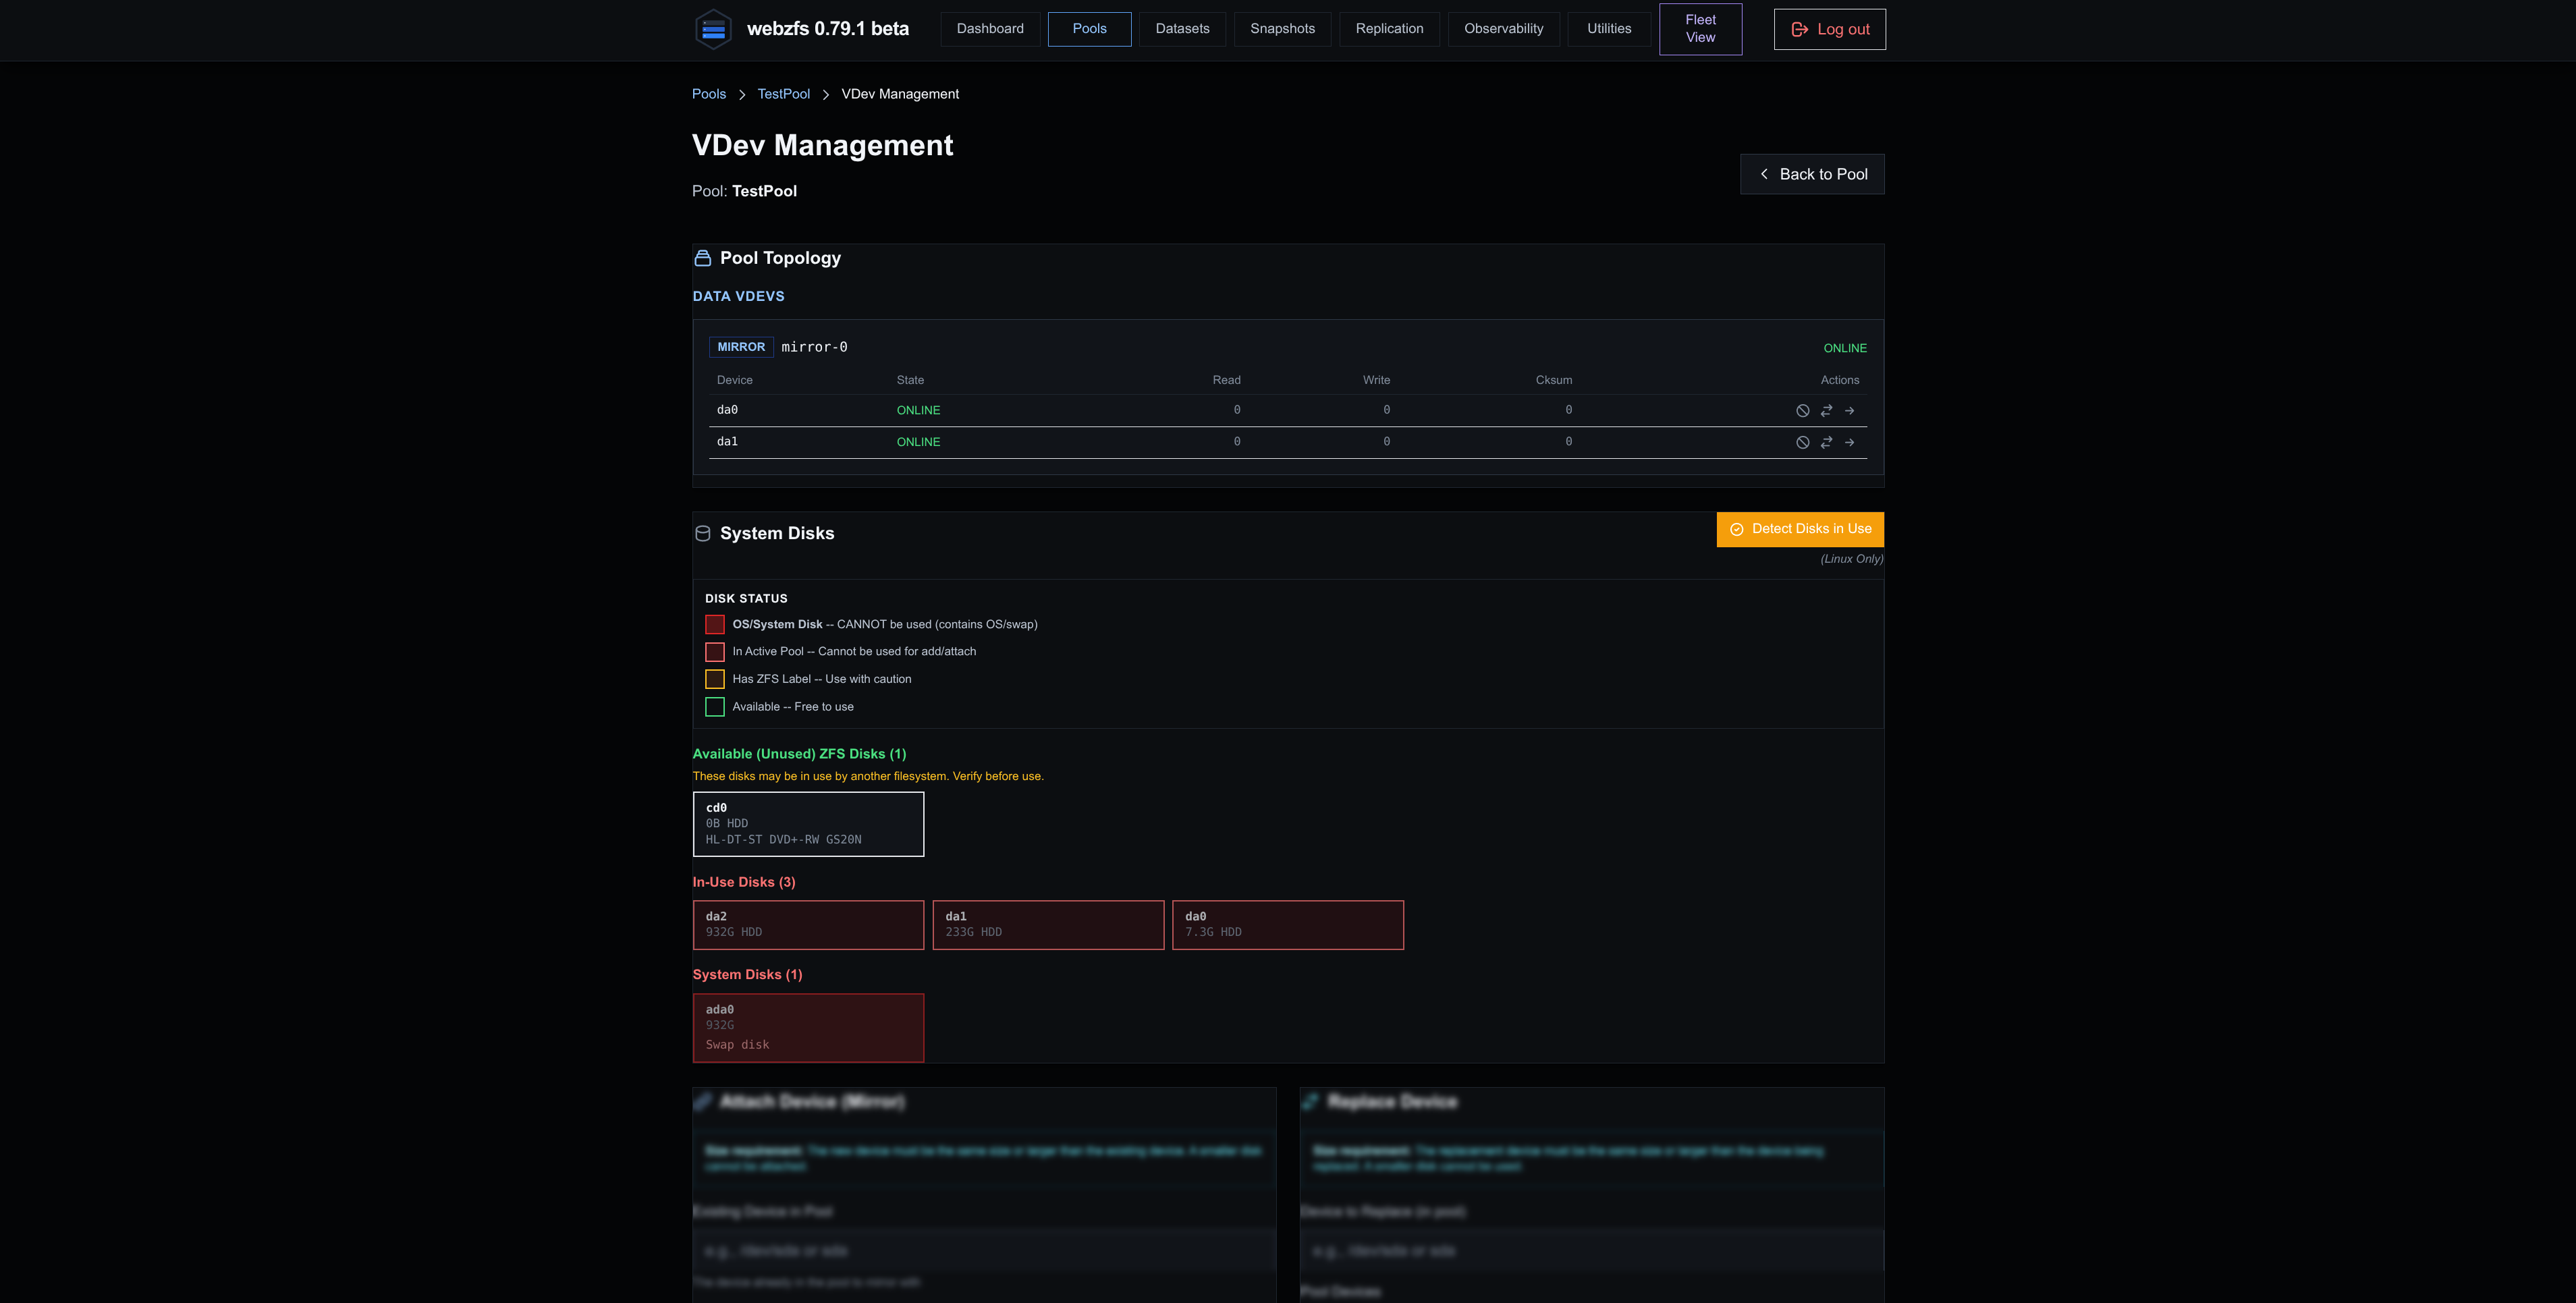
Task: Follow the Pools breadcrumb link
Action: point(709,94)
